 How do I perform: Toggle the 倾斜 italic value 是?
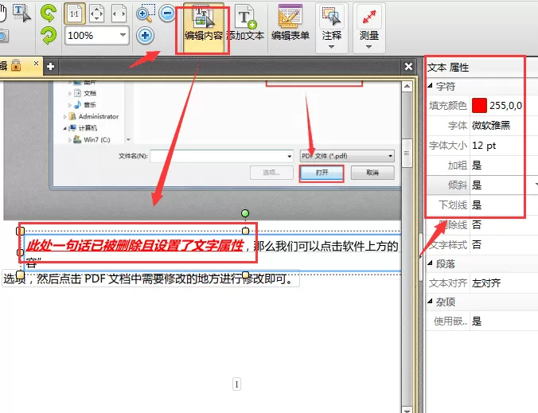(x=477, y=185)
